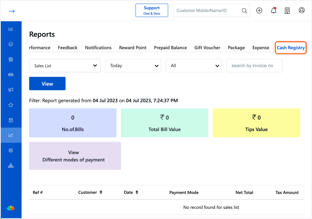The width and height of the screenshot is (312, 219).
Task: Open the star sidebar icon
Action: click(11, 105)
